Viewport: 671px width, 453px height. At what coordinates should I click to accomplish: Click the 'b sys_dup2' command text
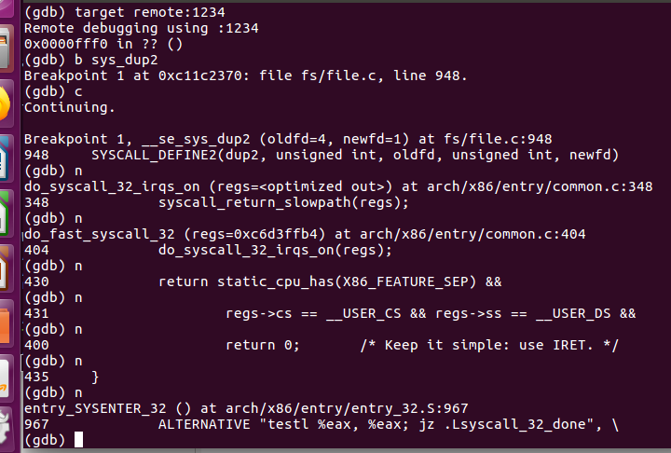coord(108,60)
